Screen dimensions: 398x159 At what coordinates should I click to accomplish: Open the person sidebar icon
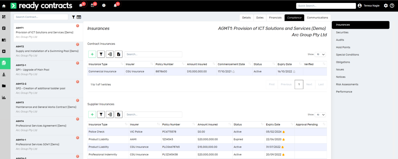[4, 74]
